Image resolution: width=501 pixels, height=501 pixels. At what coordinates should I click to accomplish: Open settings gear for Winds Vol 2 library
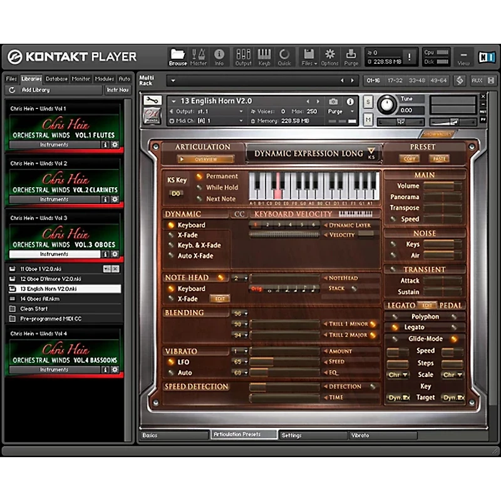coord(115,199)
